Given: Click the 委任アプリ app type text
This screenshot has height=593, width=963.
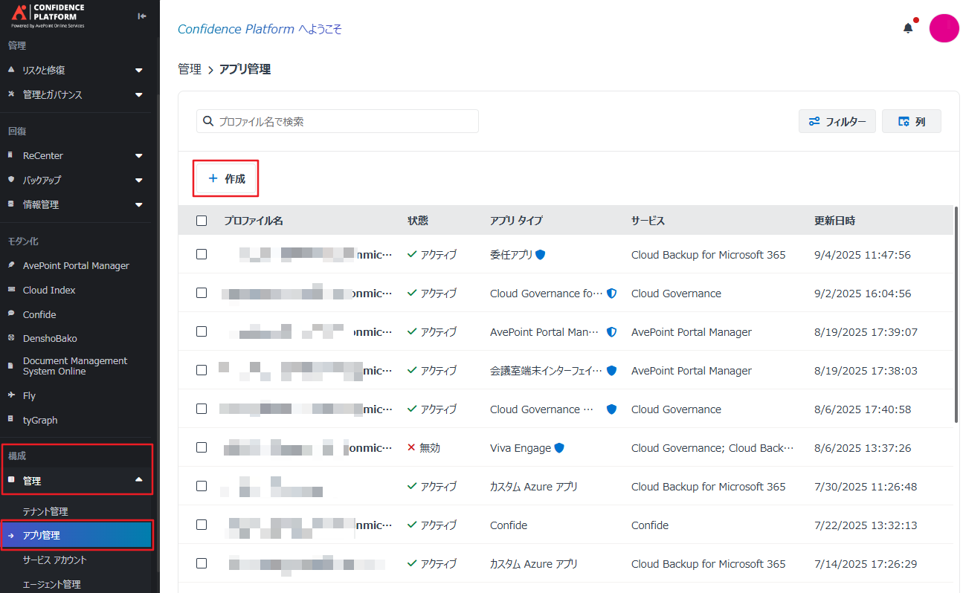Looking at the screenshot, I should click(511, 254).
